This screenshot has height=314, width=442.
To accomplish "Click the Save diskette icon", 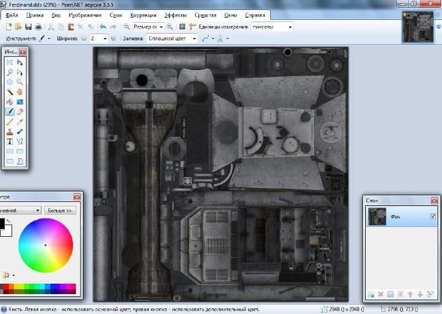I will pyautogui.click(x=28, y=26).
